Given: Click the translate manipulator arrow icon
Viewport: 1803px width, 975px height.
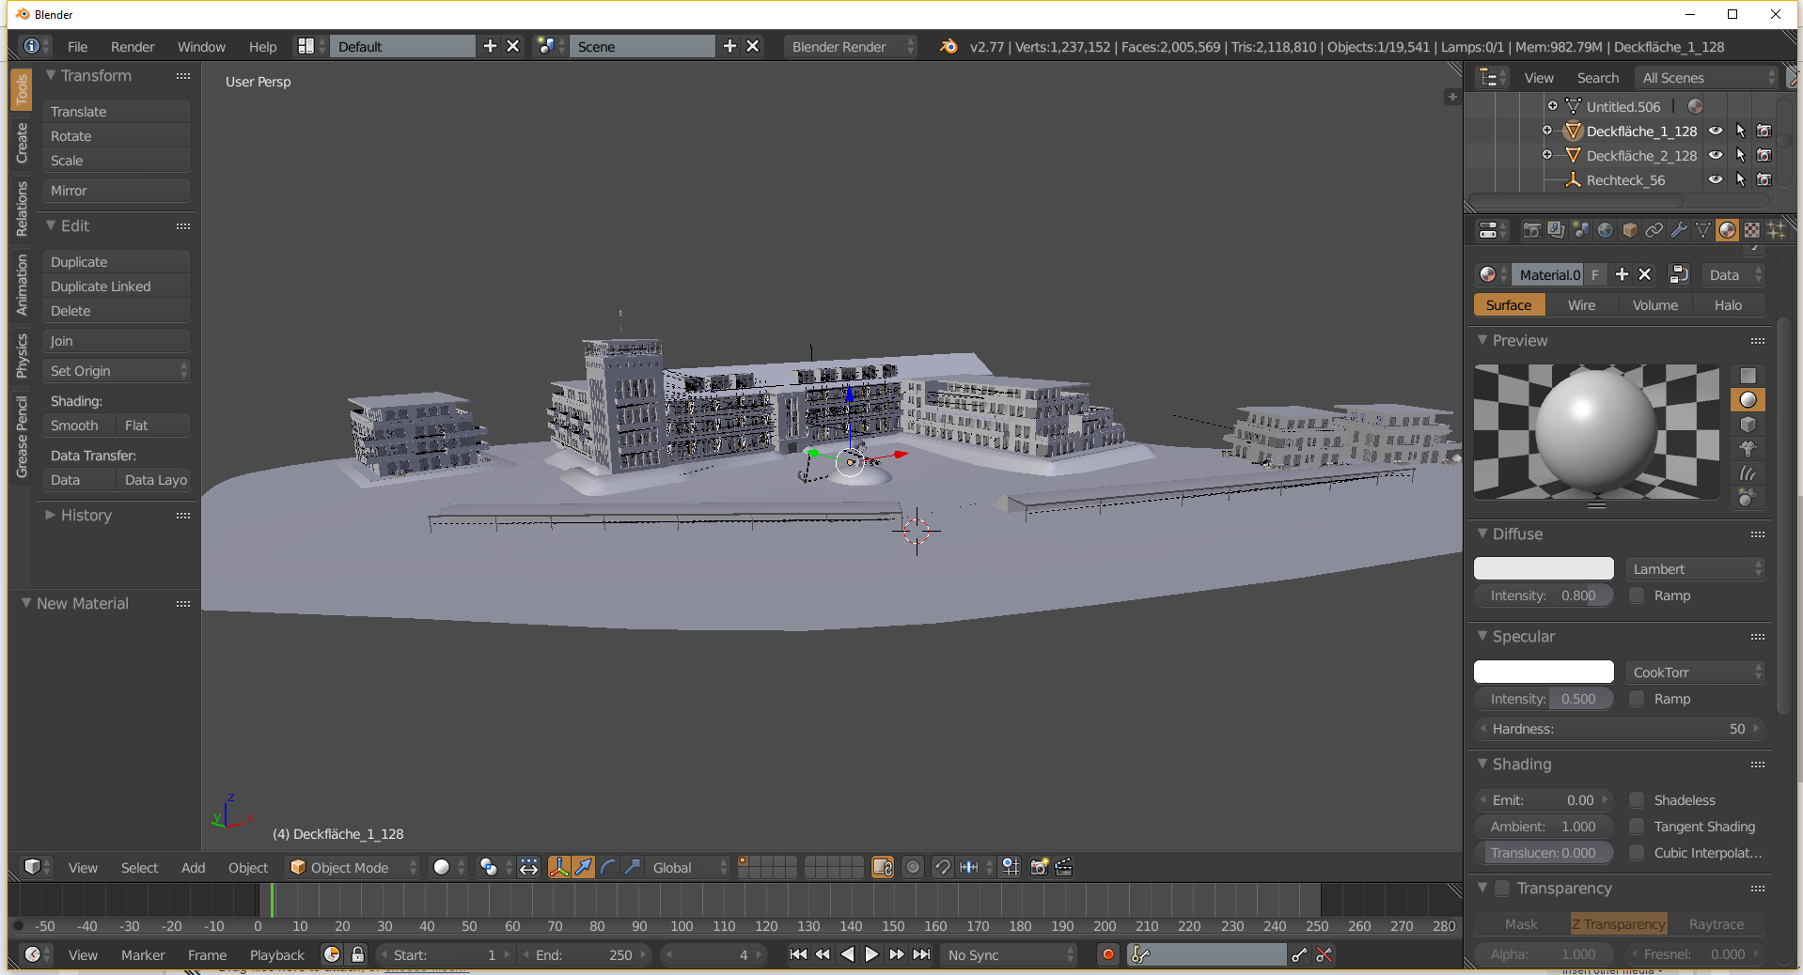Looking at the screenshot, I should click(x=584, y=867).
